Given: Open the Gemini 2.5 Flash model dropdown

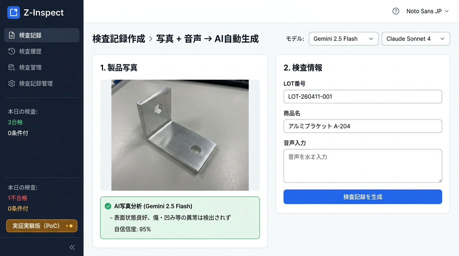Looking at the screenshot, I should (344, 39).
